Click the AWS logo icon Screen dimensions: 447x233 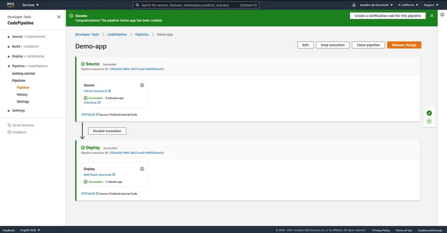tap(10, 5)
